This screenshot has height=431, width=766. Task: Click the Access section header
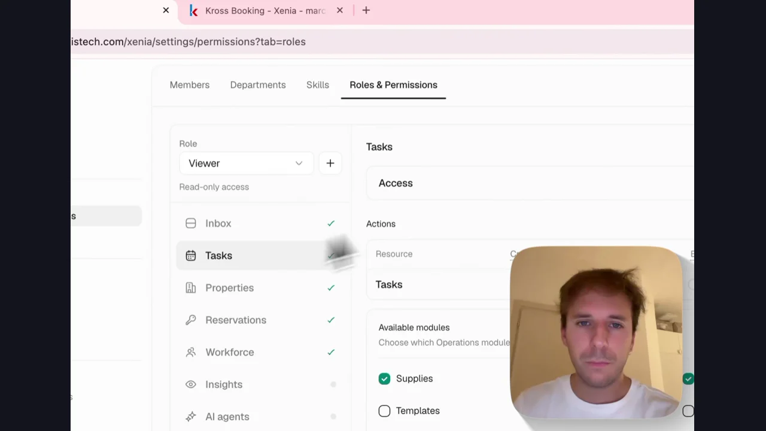coord(396,183)
